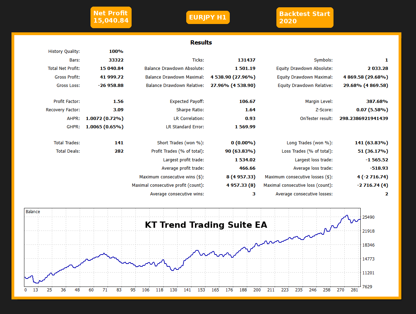Select the Total Net Profit value 15 040.84
Image resolution: width=416 pixels, height=314 pixels.
pos(112,69)
